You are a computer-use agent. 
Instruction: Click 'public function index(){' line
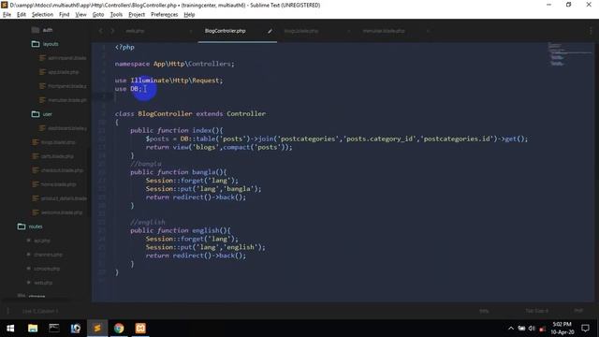point(177,130)
